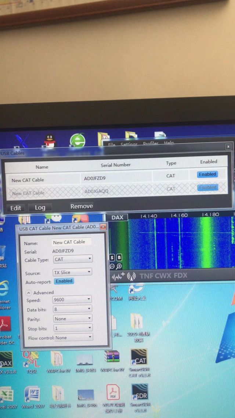Open the Speed dropdown showing 9600
This screenshot has height=418, width=235.
tap(72, 299)
